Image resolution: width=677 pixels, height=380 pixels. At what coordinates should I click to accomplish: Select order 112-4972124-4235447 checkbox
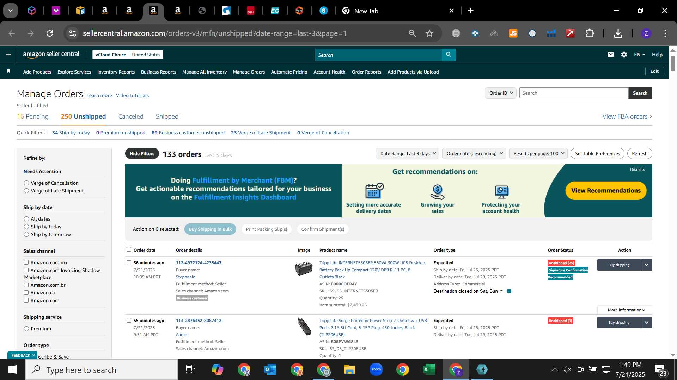[x=129, y=262]
